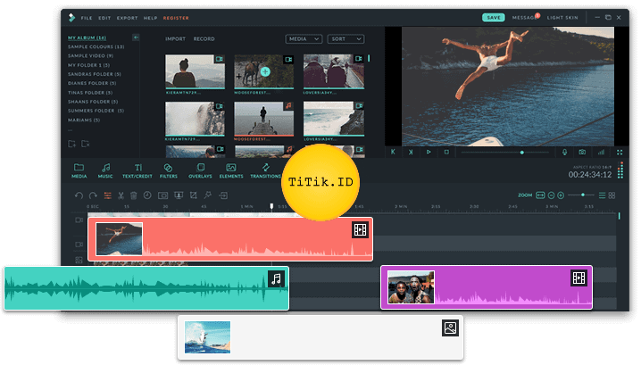Play the preview video
Viewport: 641px width, 365px height.
coord(429,152)
